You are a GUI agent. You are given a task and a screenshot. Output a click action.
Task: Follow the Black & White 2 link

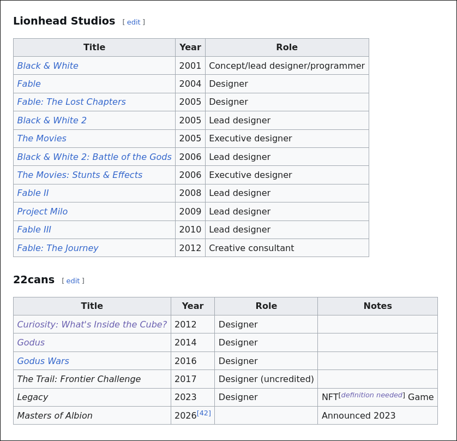tap(52, 120)
